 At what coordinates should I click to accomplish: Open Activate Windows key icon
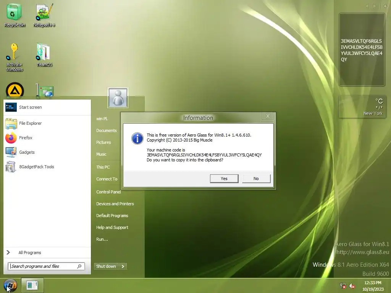tap(14, 57)
